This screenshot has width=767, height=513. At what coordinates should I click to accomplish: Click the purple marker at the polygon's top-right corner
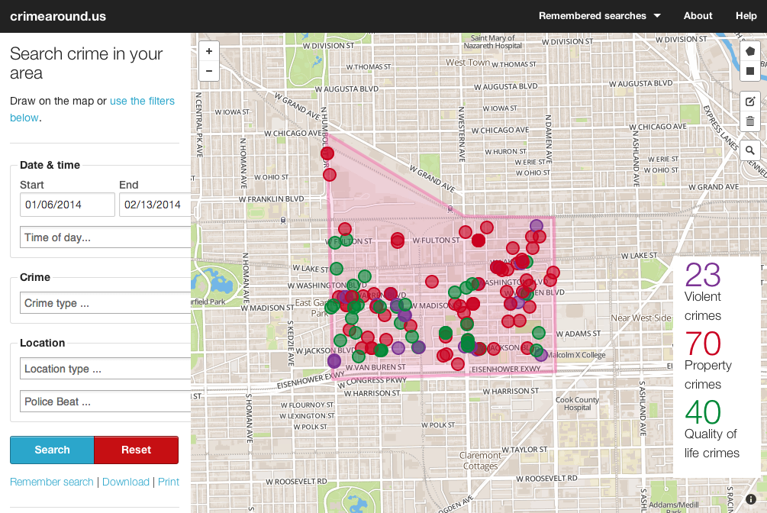click(x=536, y=226)
